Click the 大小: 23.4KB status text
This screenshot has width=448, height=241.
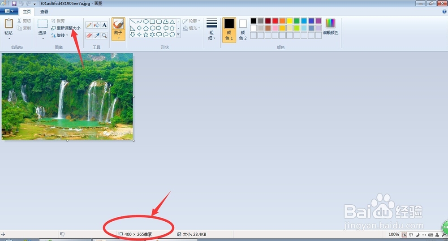194,234
